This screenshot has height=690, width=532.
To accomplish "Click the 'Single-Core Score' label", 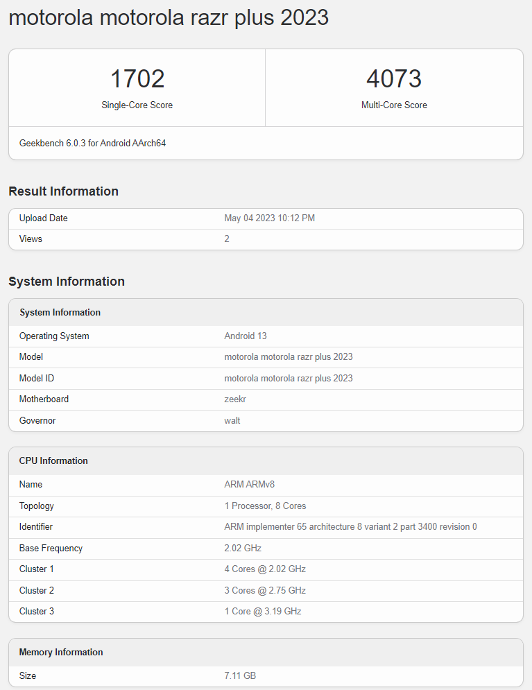I will click(137, 105).
